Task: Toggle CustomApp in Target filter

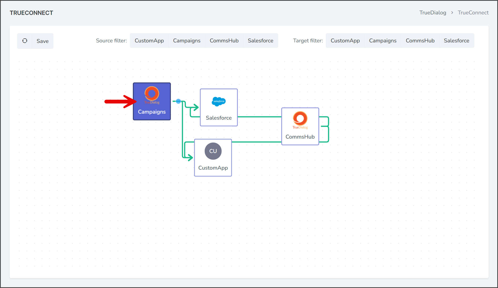Action: 345,41
